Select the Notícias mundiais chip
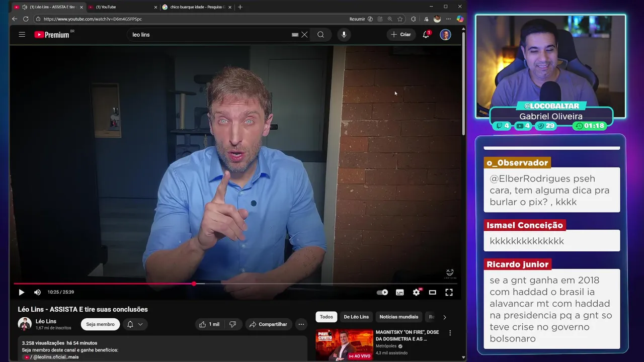Viewport: 644px width, 362px height. coord(399,317)
